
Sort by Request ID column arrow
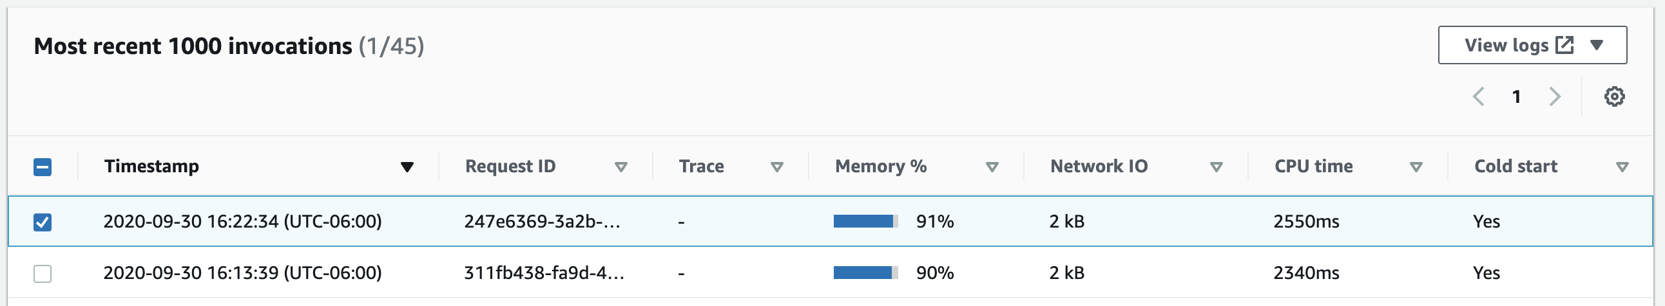point(621,167)
